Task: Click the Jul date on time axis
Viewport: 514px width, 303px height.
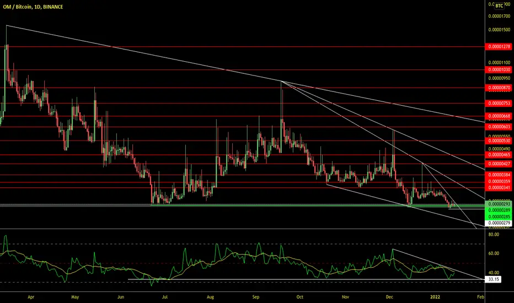Action: point(164,297)
